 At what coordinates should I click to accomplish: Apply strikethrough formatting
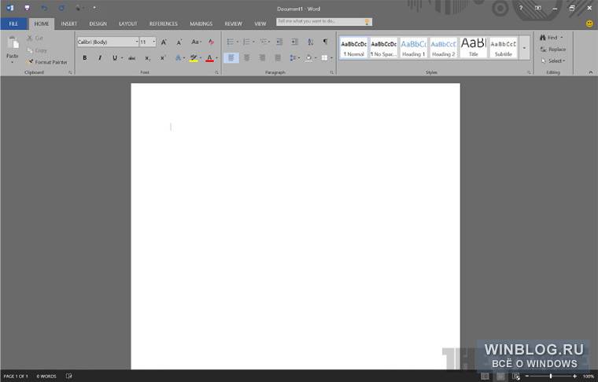(131, 58)
